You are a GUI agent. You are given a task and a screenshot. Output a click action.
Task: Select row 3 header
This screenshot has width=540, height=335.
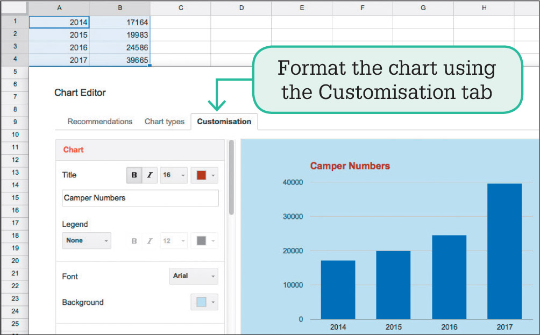15,46
